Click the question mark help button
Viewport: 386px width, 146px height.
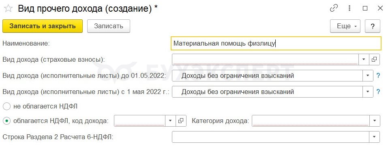click(373, 26)
